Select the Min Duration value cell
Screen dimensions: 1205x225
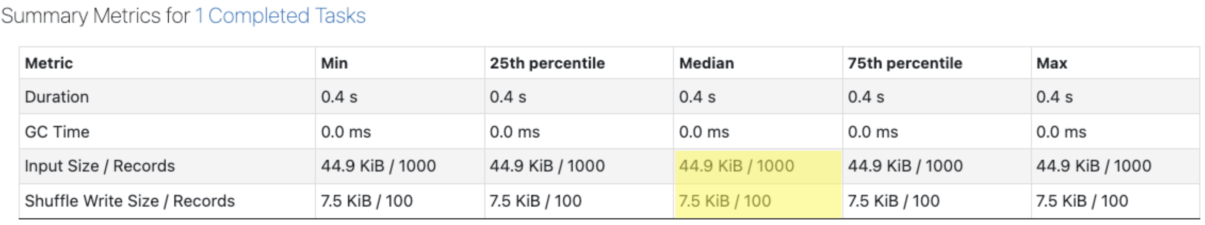(x=339, y=97)
